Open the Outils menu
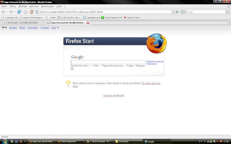The width and height of the screenshot is (231, 144). pyautogui.click(x=59, y=6)
